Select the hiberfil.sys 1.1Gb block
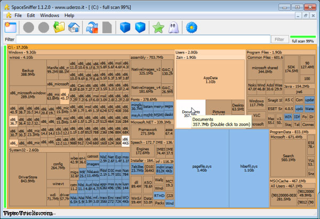The width and height of the screenshot is (320, 219). [249, 168]
